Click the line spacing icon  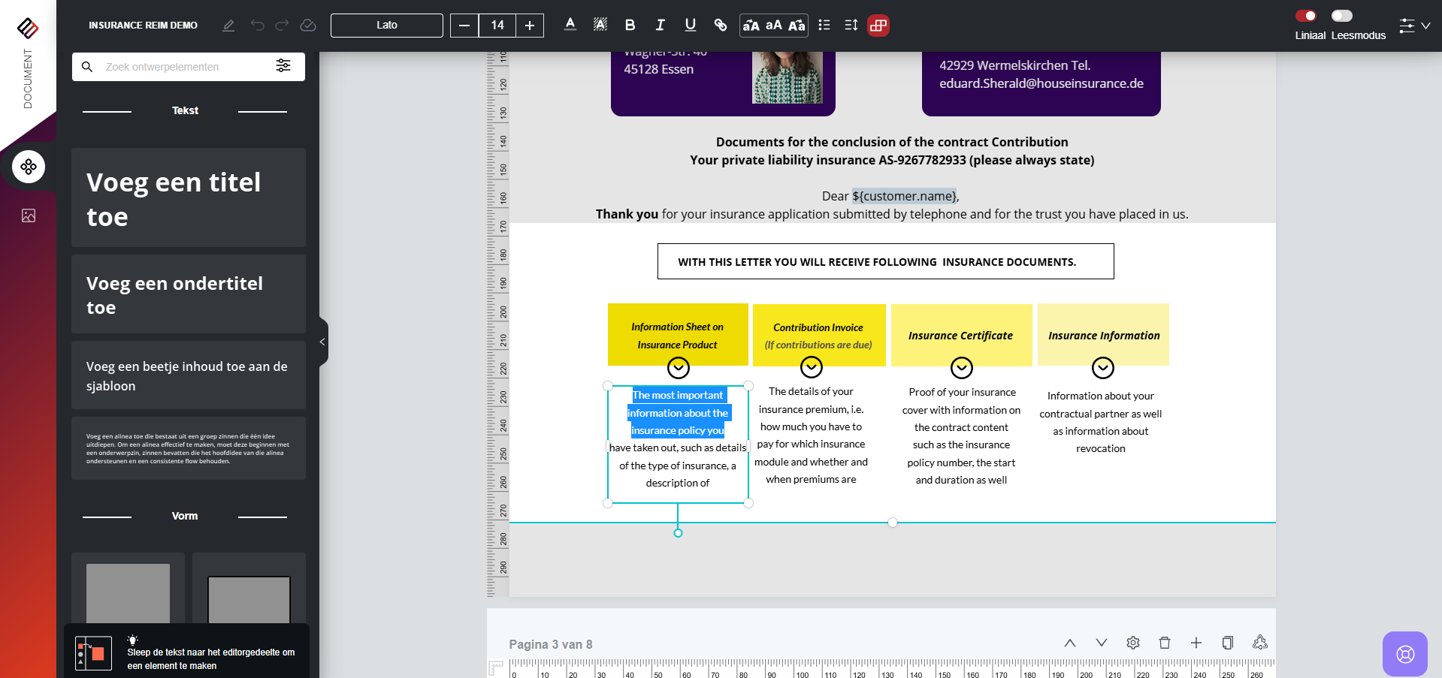851,26
